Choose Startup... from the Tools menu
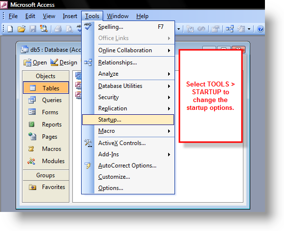Viewport: 284px width, 231px height. [128, 120]
